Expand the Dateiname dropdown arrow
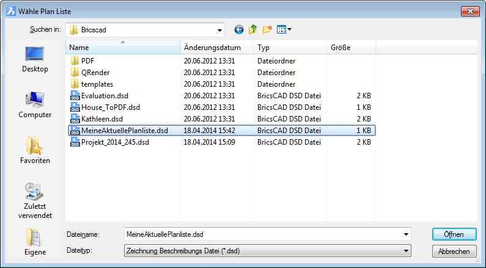Viewport: 486px width, 268px height. (x=406, y=234)
